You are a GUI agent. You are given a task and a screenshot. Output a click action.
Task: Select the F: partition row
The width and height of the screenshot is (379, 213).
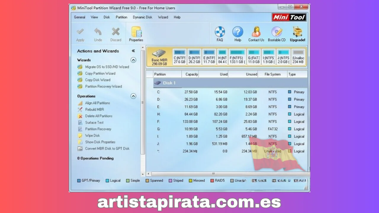point(230,122)
